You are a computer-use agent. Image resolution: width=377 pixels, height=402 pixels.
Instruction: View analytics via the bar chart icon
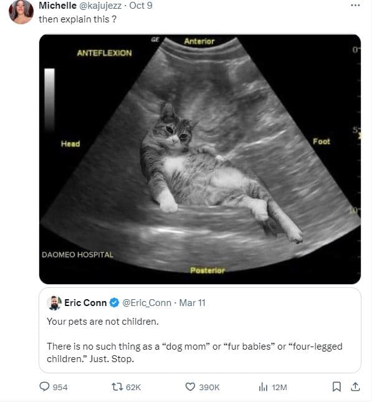point(264,387)
